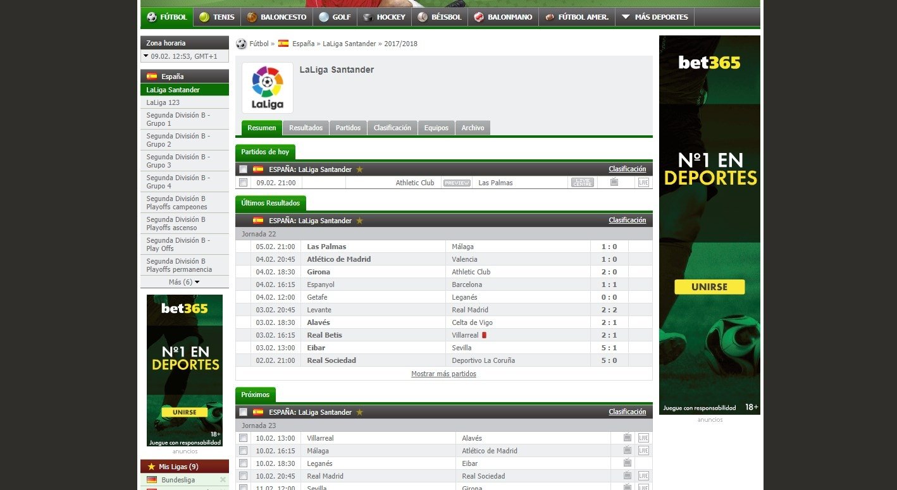
Task: Click LIVE icon for Villarreal vs Alavés
Action: [643, 438]
